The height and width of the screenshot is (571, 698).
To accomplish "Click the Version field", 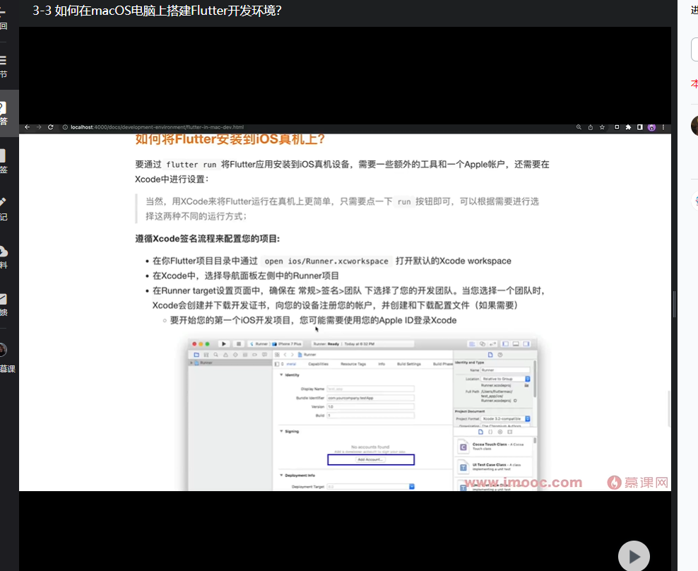I will [370, 406].
